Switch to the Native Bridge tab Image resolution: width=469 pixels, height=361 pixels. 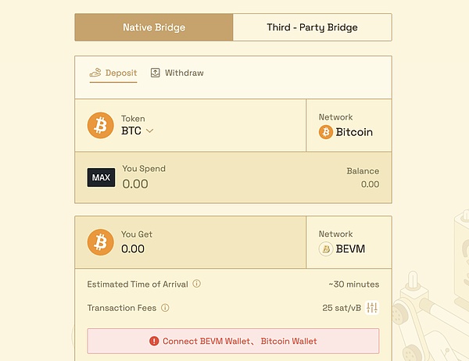(154, 27)
